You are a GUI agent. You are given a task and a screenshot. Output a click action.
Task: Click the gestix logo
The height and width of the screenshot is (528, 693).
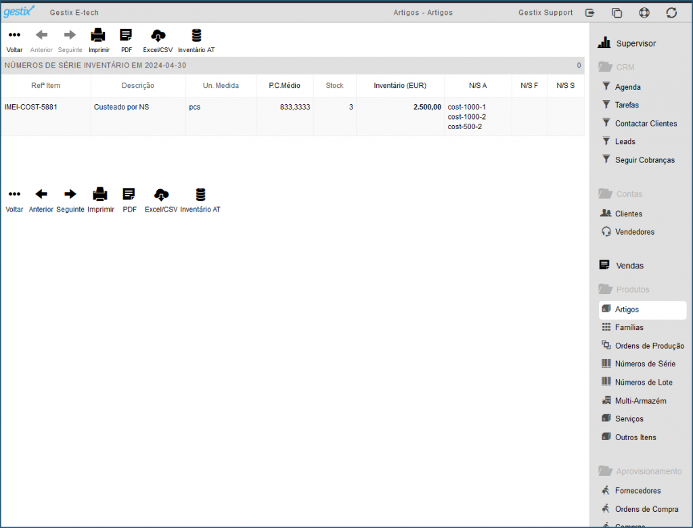[18, 11]
